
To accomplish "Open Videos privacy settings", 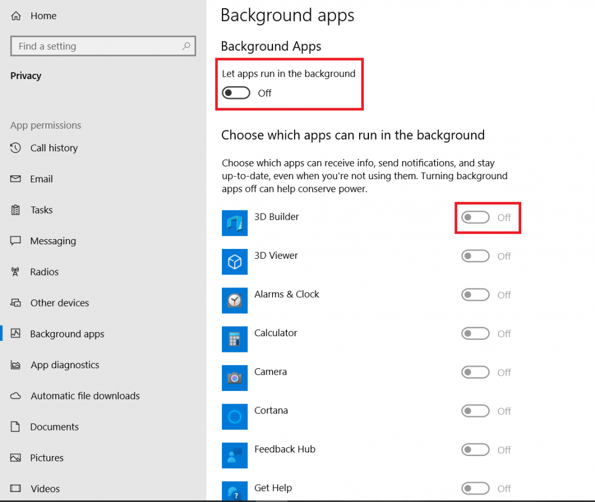I will pyautogui.click(x=16, y=489).
